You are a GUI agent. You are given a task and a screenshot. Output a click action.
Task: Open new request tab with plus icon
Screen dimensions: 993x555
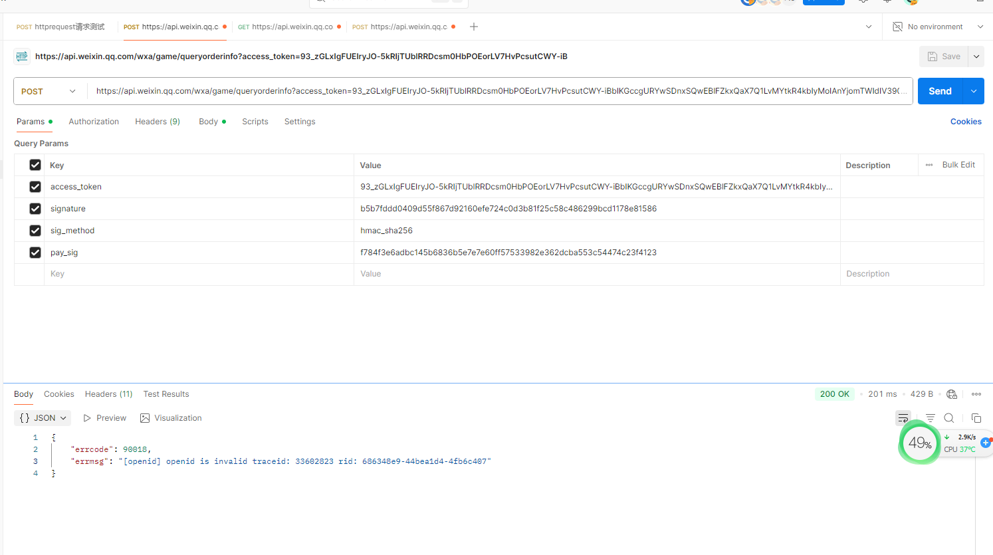[x=474, y=27]
